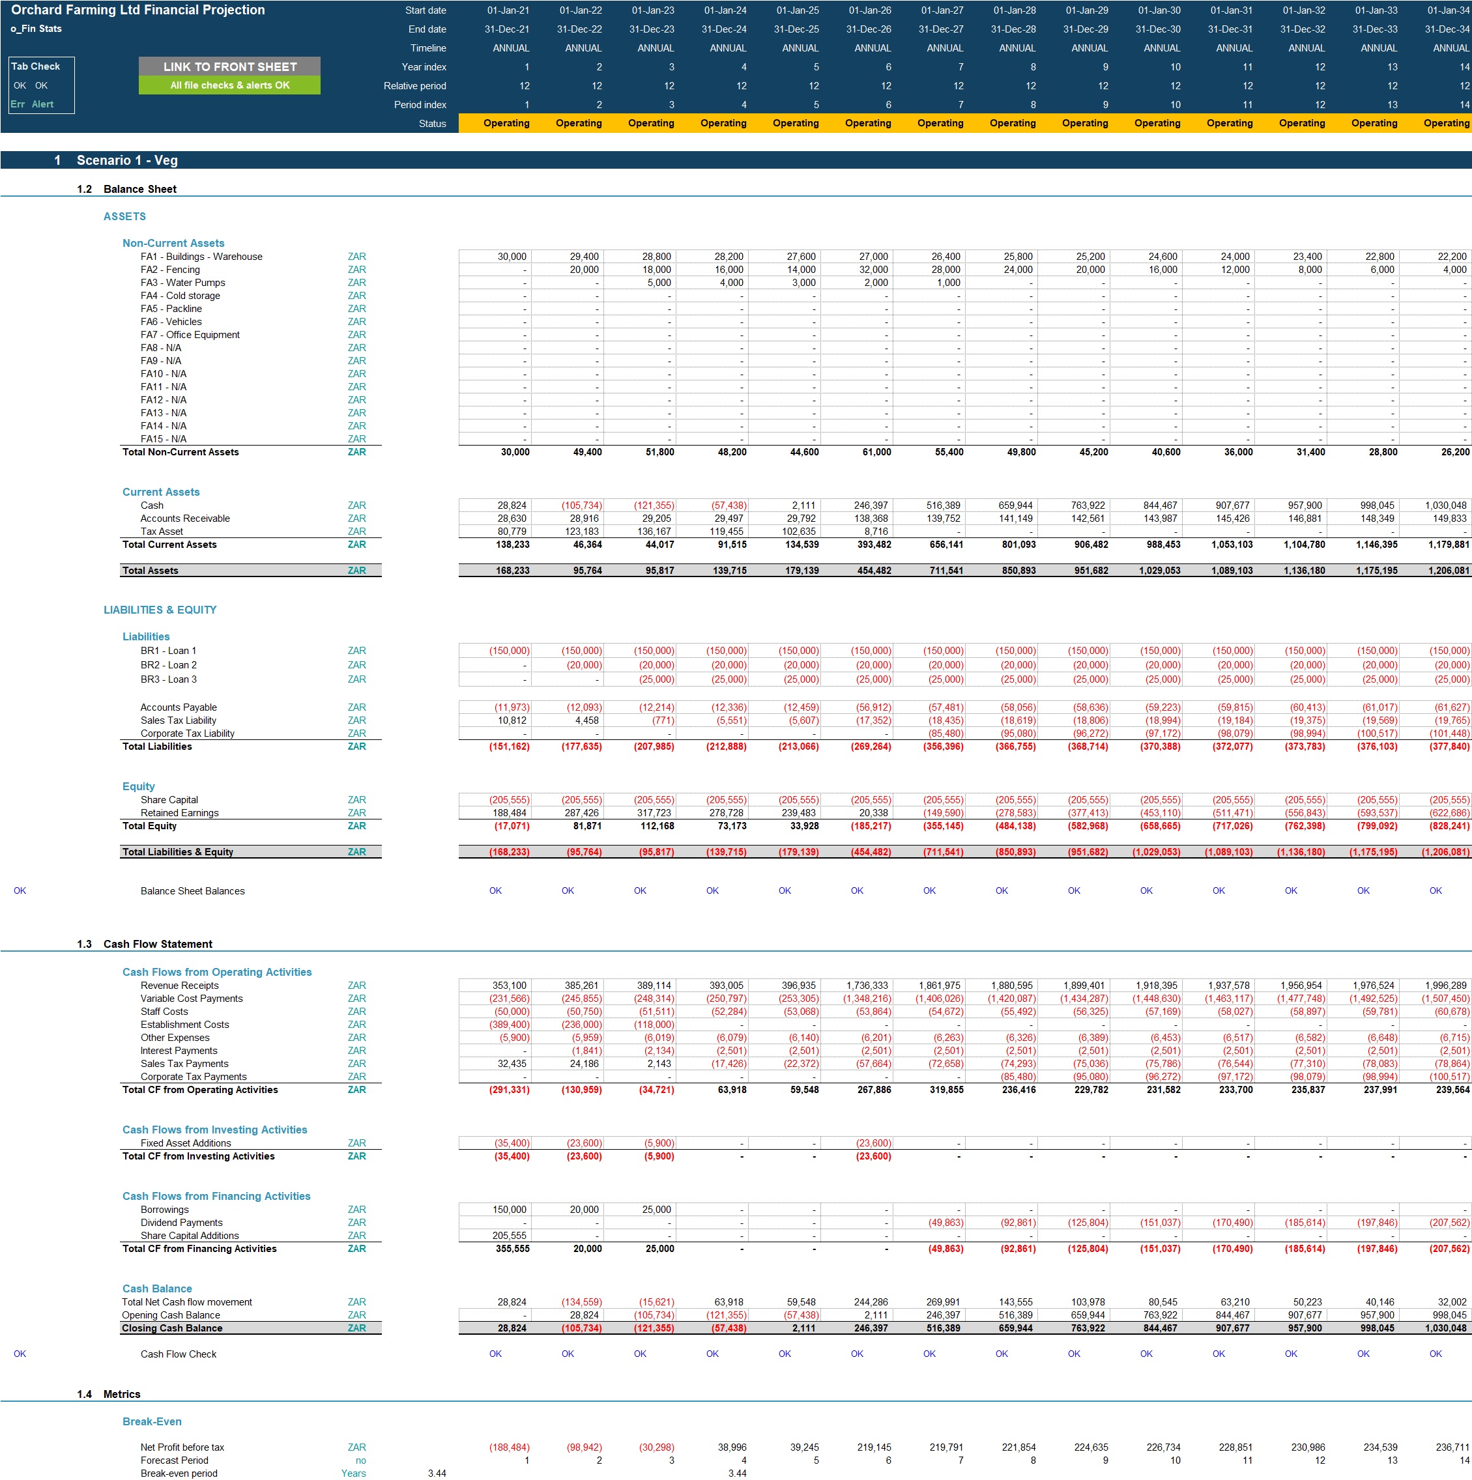Select the Share Capital Additions row label
The height and width of the screenshot is (1480, 1472).
(189, 1236)
